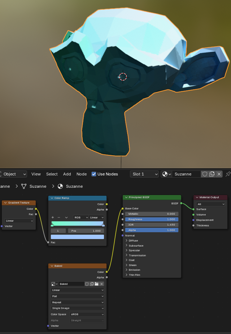Screen dimensions: 231x334
Task: Click the Baked node Alpha output socket
Action: tap(107, 277)
